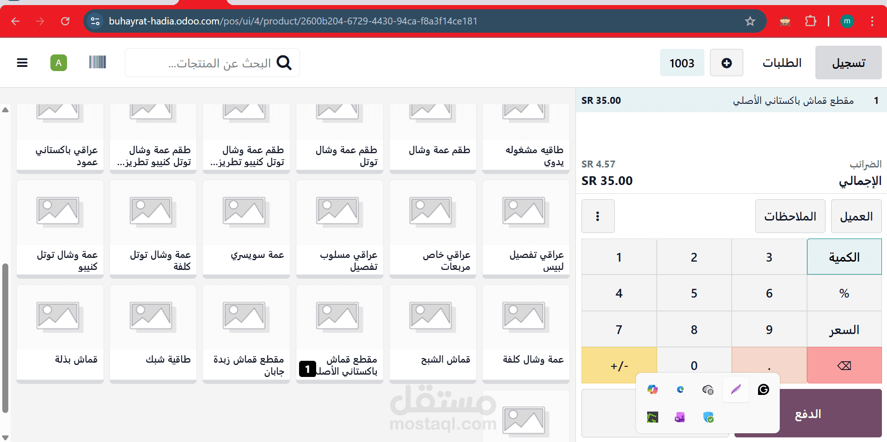Tap numpad key 3
This screenshot has width=887, height=442.
coord(769,257)
